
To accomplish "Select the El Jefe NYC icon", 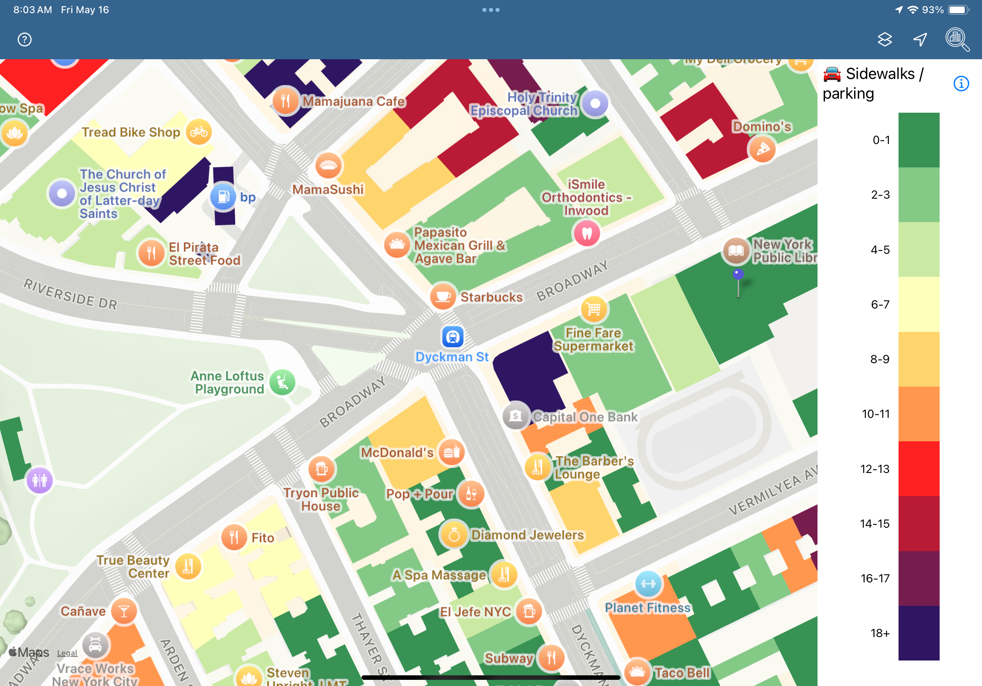I will pyautogui.click(x=529, y=611).
